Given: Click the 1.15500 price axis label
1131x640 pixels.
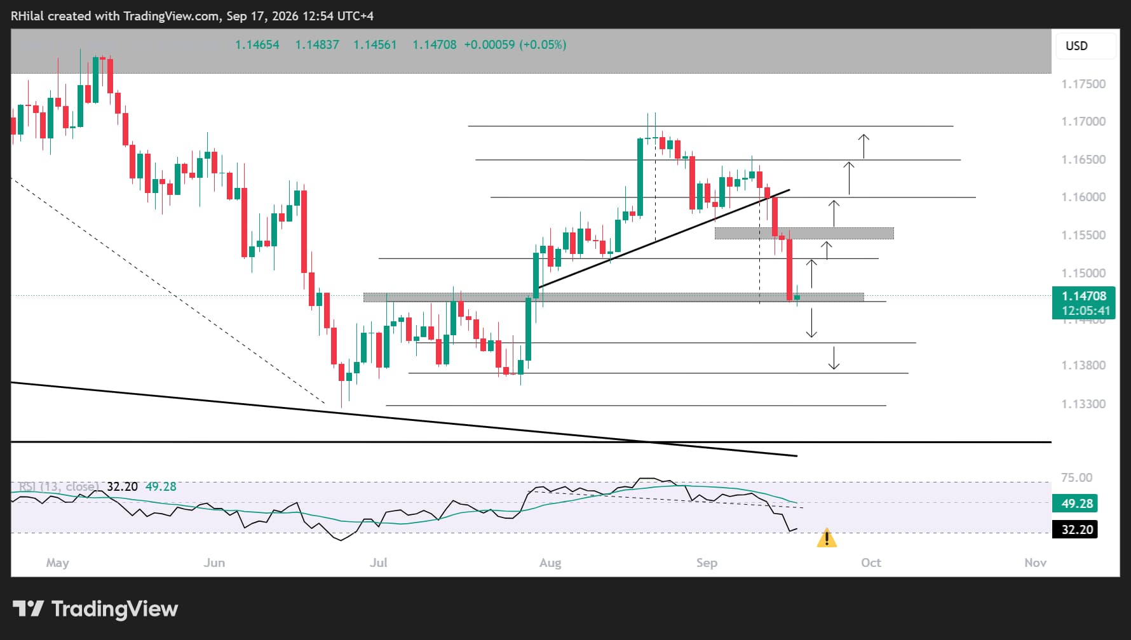Looking at the screenshot, I should tap(1083, 235).
